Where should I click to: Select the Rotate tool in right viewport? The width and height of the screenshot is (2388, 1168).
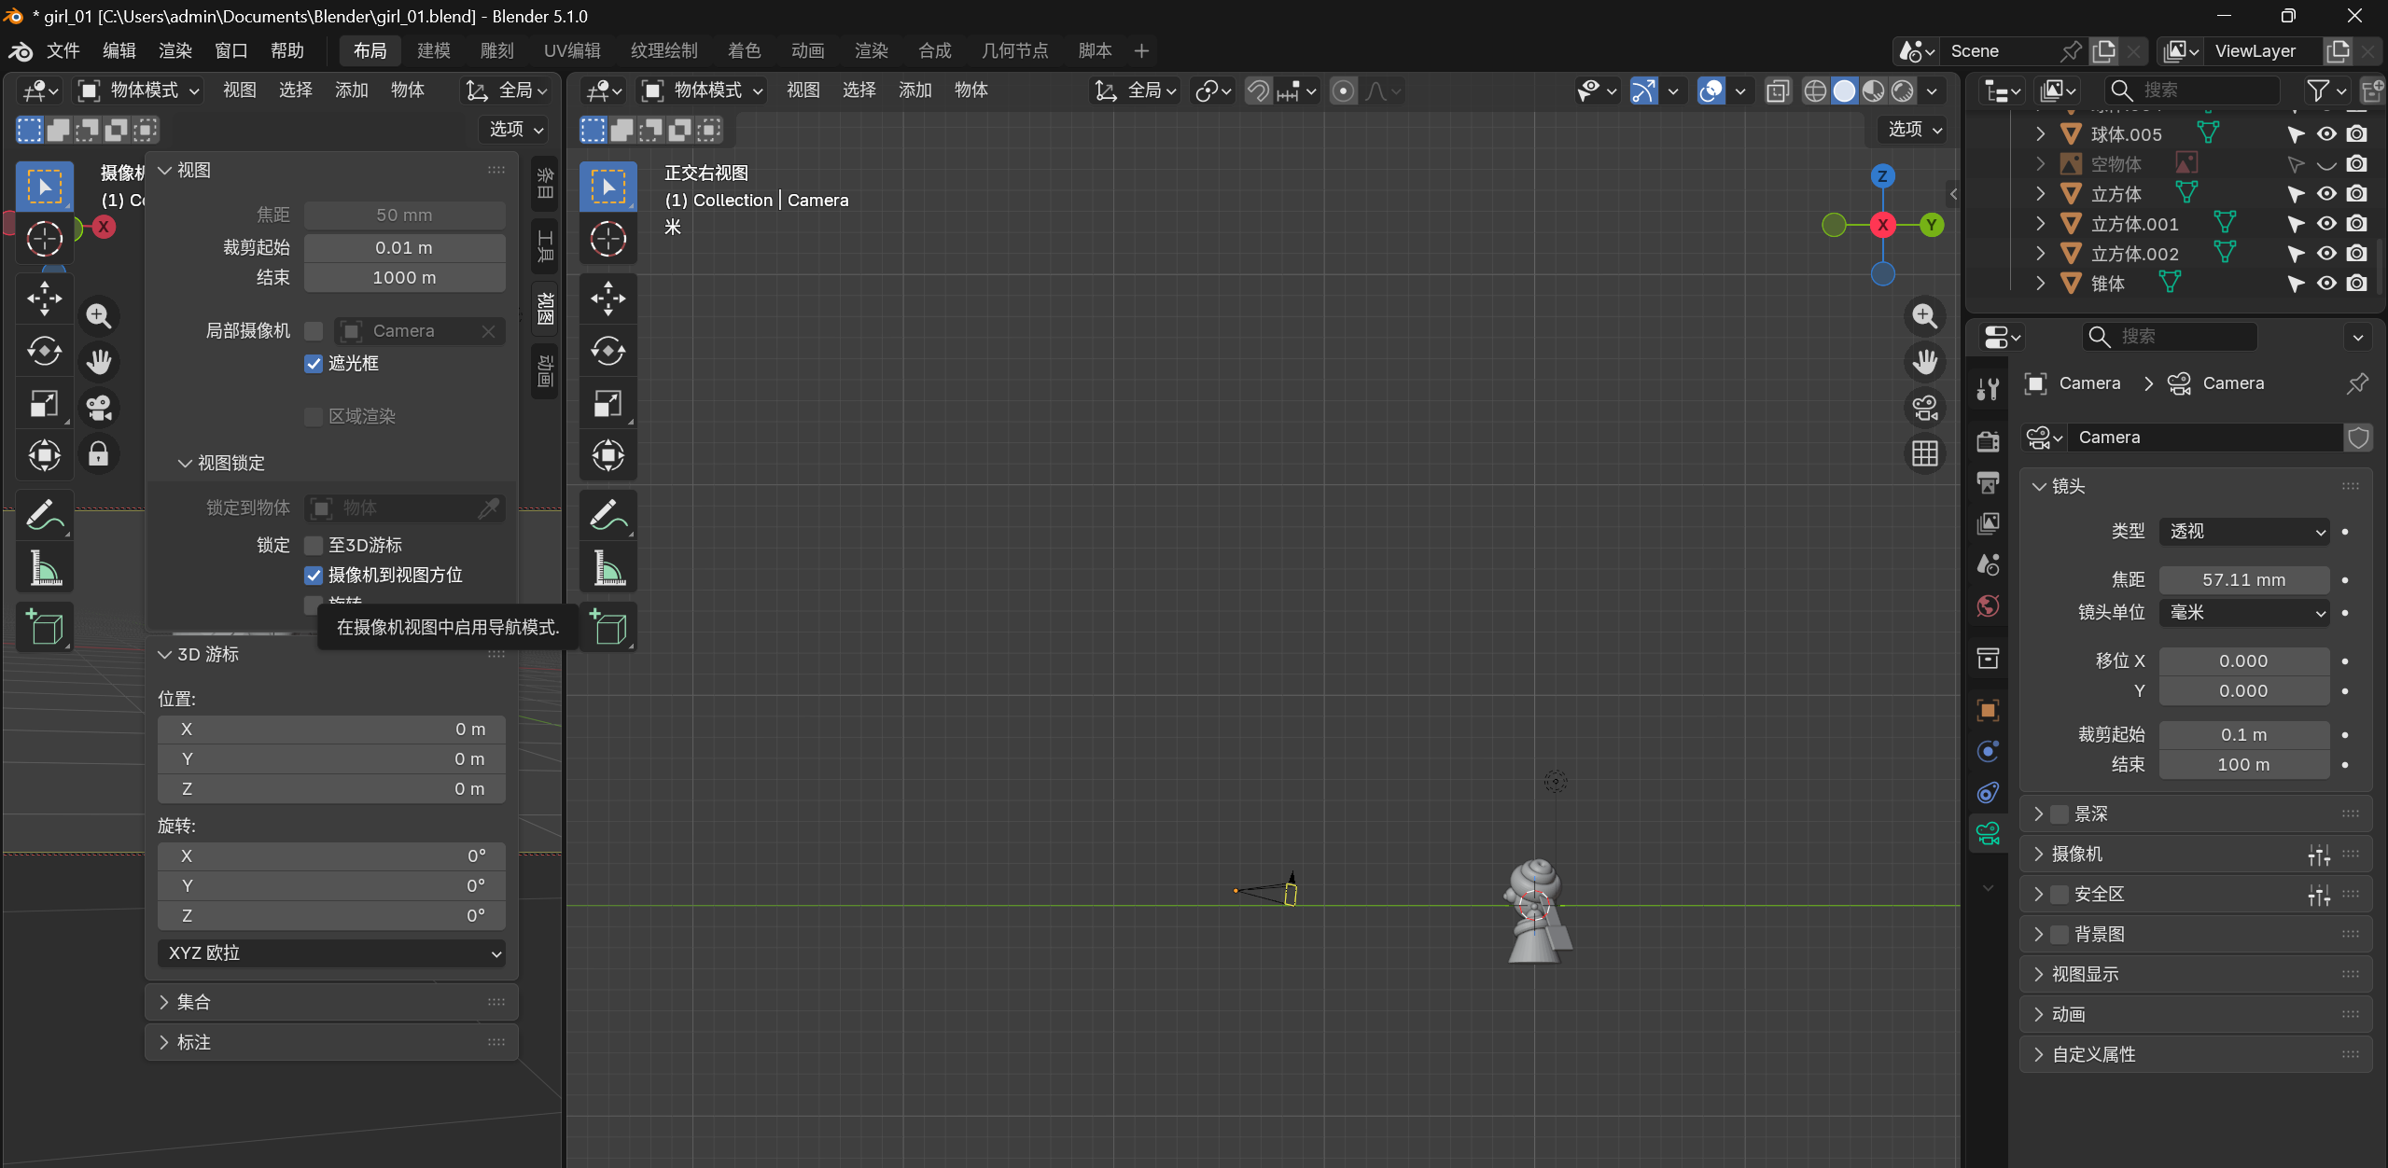[x=607, y=351]
